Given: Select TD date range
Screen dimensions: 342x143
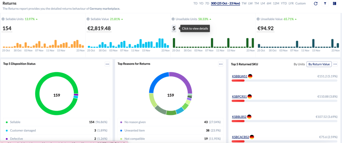Looking at the screenshot, I should (x=195, y=3).
